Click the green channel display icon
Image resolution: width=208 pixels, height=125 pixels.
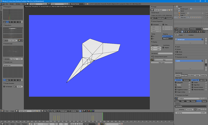click(x=91, y=111)
